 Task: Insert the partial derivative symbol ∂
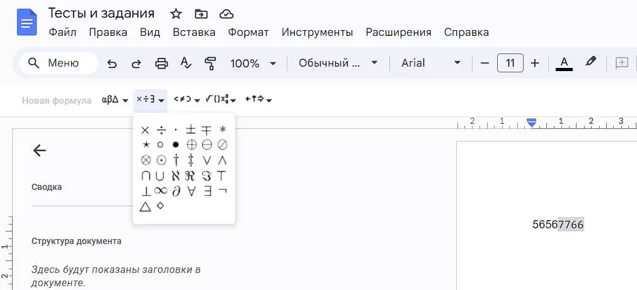tap(176, 191)
